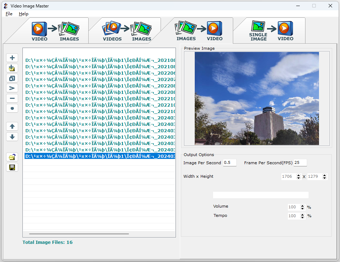Close the Video Image Master window
This screenshot has height=262, width=340.
pos(330,6)
